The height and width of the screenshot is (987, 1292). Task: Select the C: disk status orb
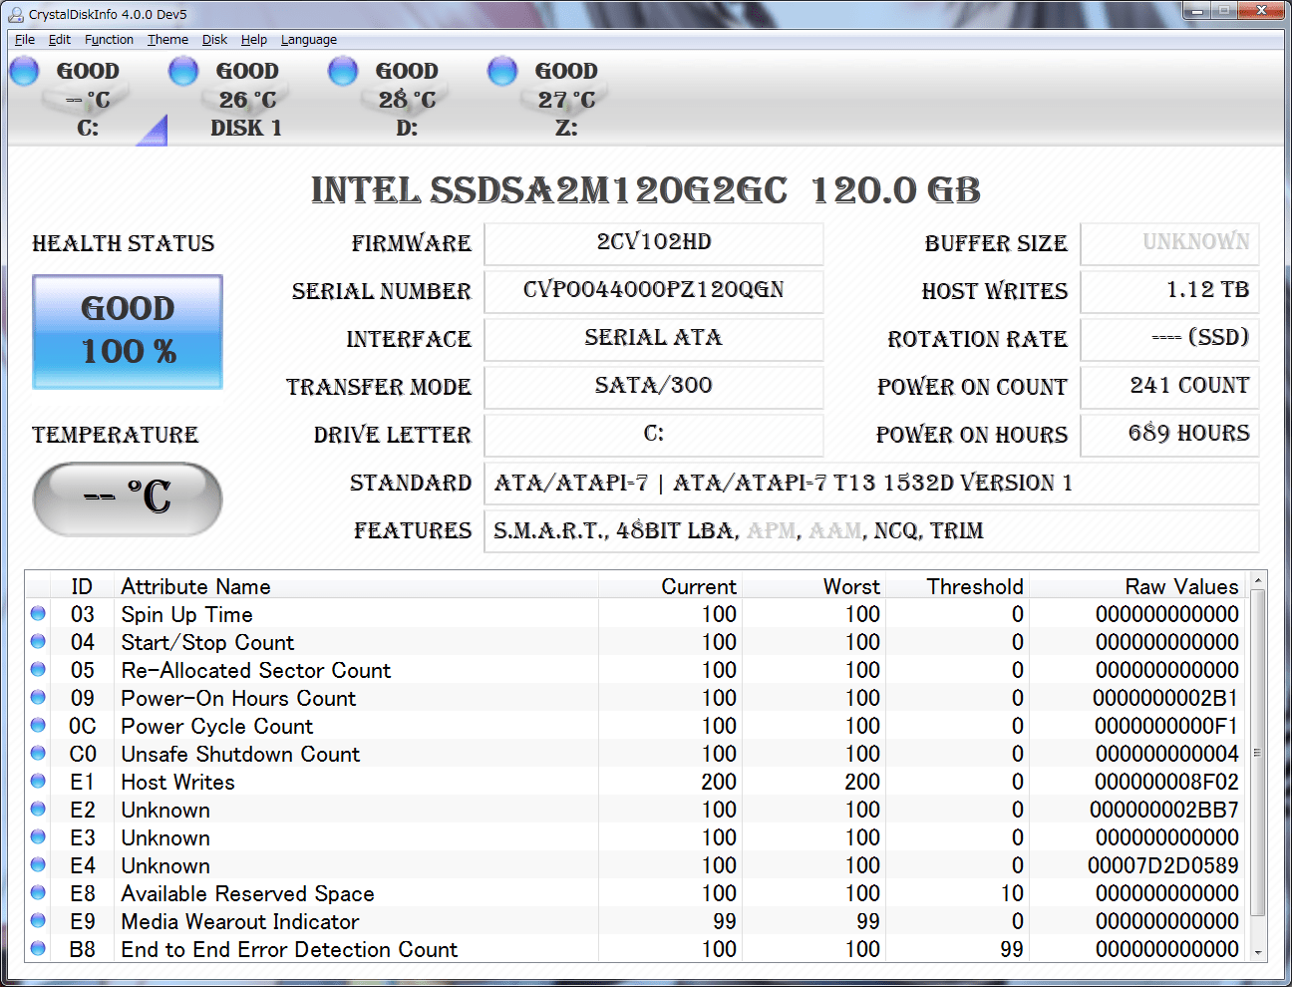tap(24, 71)
